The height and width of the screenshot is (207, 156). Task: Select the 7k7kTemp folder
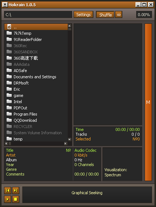(36, 33)
